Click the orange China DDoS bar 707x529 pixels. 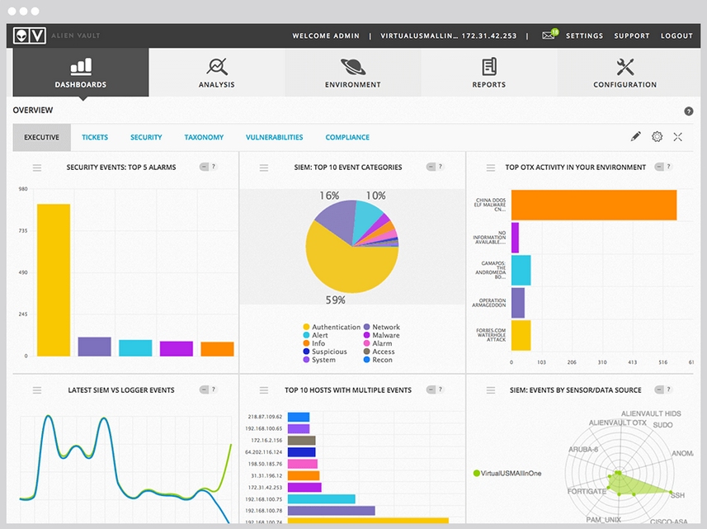(x=594, y=205)
